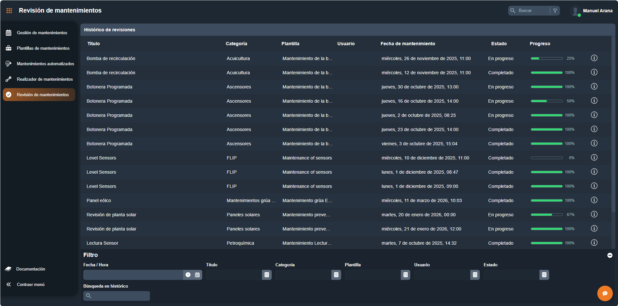This screenshot has height=306, width=618.
Task: Open the Documentación link
Action: 31,269
